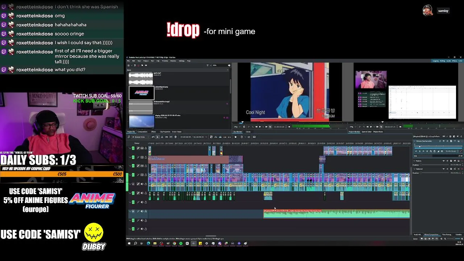
Task: Fast forward in the Clip Monitor
Action: (266, 127)
